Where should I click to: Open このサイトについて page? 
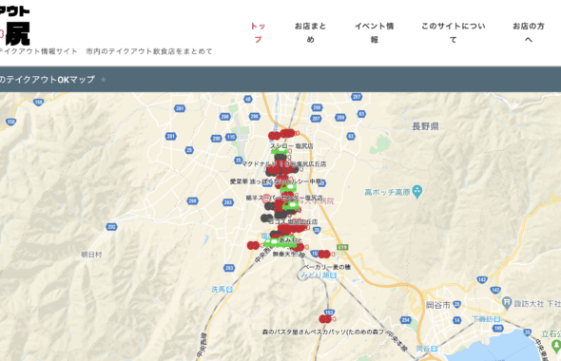tap(453, 33)
